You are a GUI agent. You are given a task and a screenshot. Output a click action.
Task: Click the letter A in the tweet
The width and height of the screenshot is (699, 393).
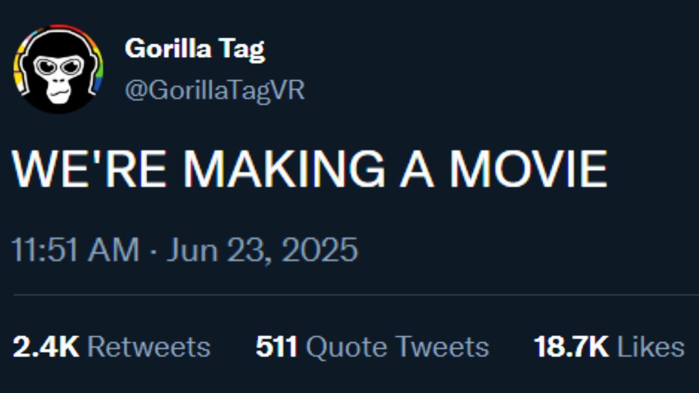pos(417,169)
